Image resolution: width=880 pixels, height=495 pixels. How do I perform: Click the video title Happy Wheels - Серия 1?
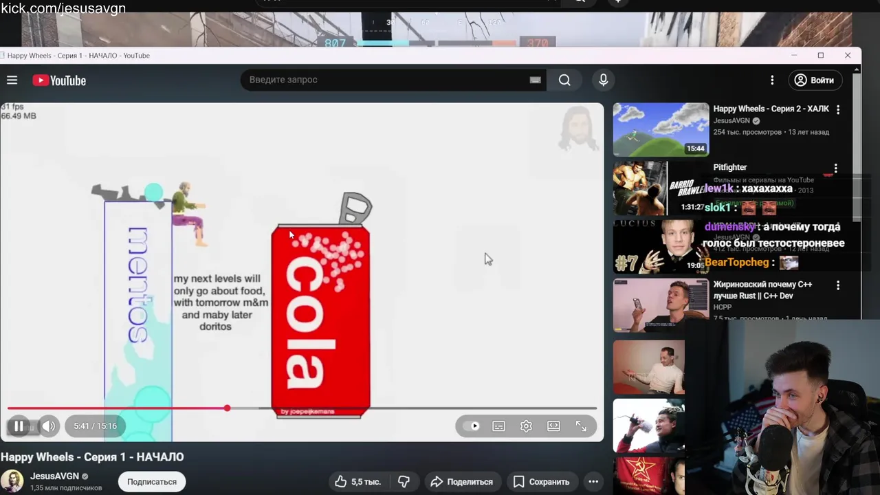(x=92, y=457)
